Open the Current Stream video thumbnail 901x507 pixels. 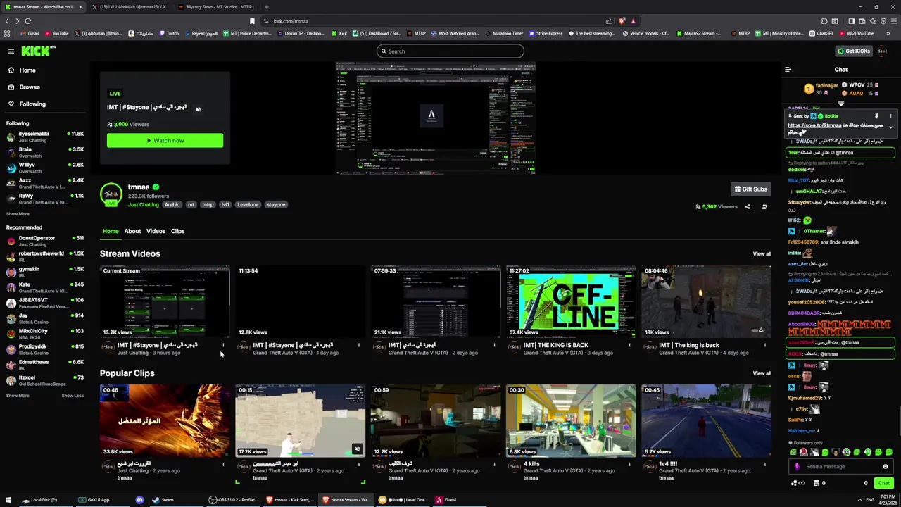pyautogui.click(x=165, y=301)
